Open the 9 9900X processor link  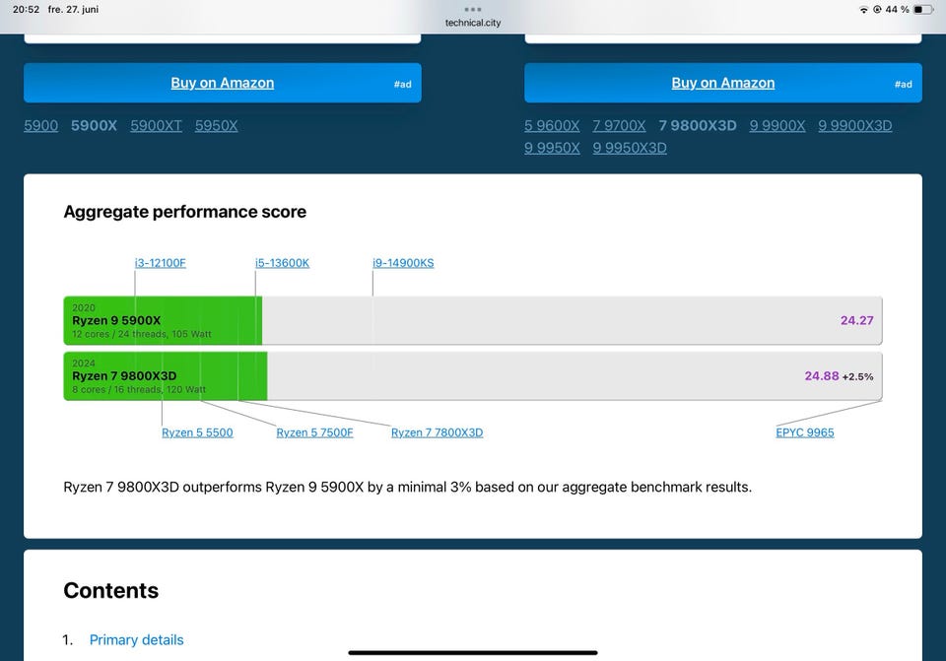click(x=777, y=125)
